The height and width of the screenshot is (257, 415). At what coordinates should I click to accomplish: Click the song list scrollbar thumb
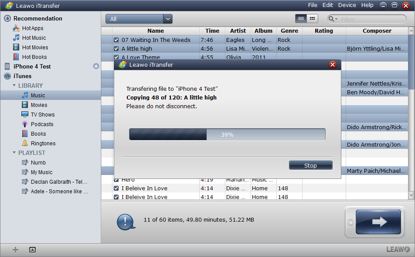(411, 62)
